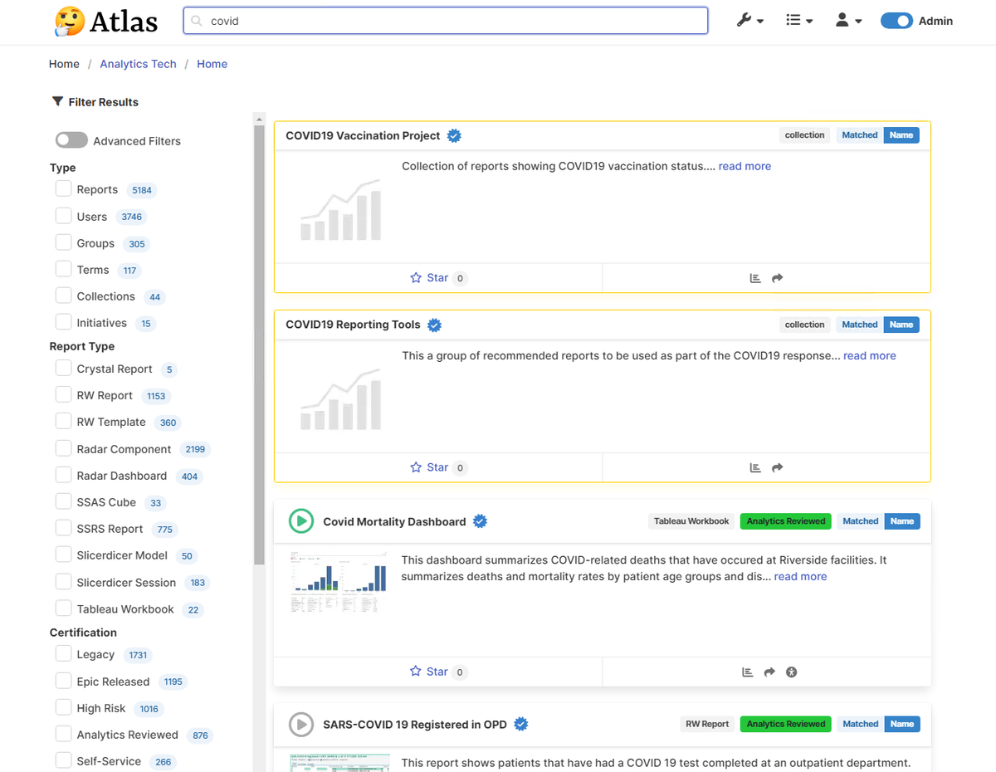Viewport: 996px width, 772px height.
Task: Enable the Advanced Filters toggle
Action: coord(71,141)
